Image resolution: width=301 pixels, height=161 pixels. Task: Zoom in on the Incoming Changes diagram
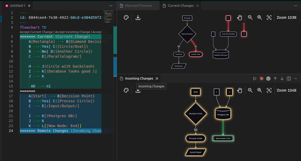point(259,90)
